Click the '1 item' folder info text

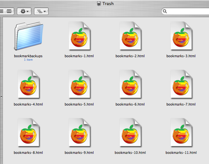28,60
